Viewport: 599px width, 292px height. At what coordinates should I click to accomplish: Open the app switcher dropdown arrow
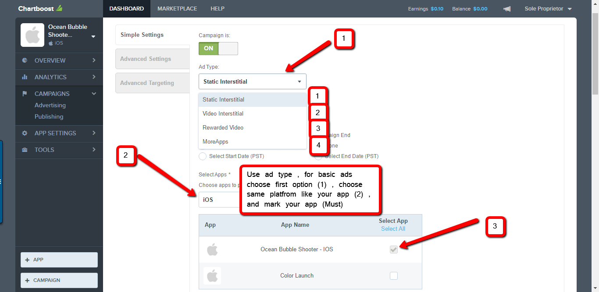[x=93, y=36]
